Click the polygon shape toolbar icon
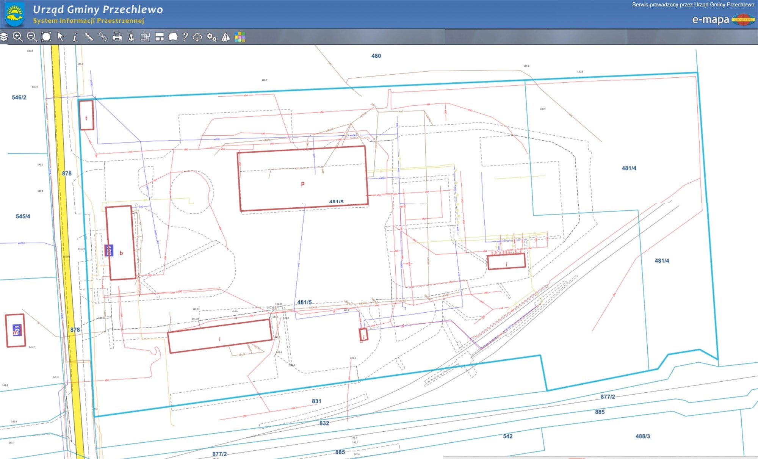This screenshot has width=758, height=459. coord(173,37)
